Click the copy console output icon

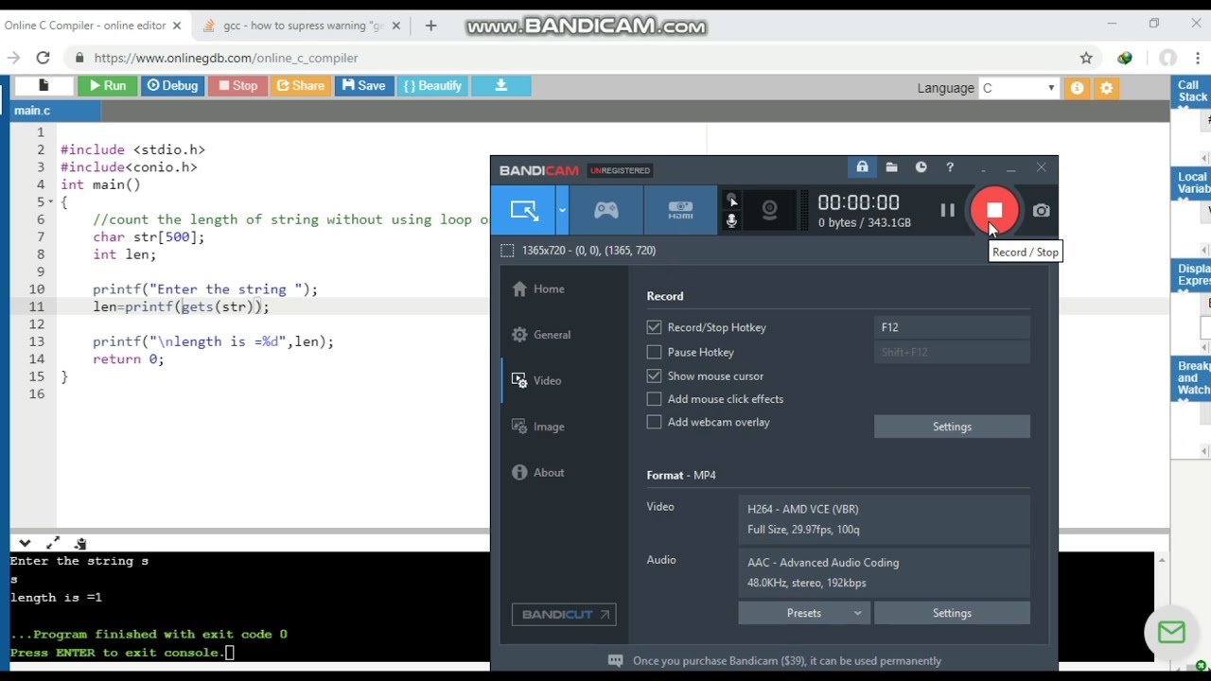(x=80, y=543)
